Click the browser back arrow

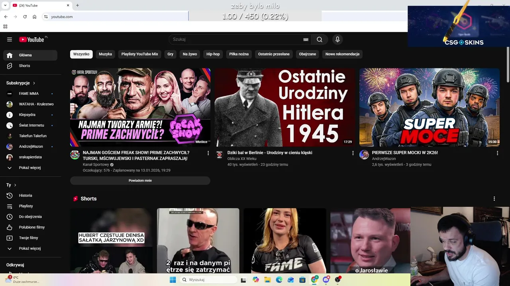(x=6, y=17)
